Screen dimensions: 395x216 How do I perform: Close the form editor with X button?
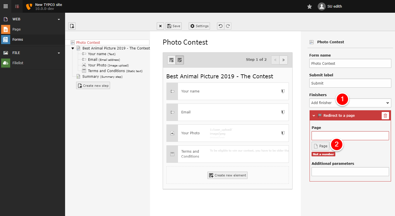[x=160, y=26]
